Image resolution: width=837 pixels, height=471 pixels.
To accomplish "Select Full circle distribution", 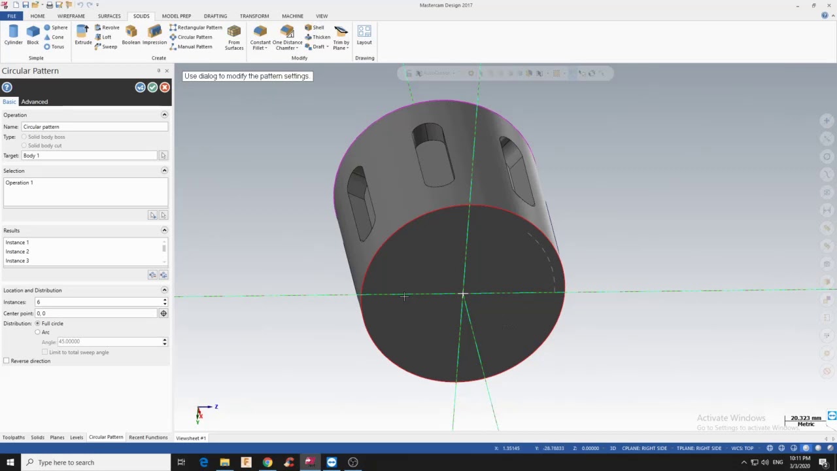I will (x=37, y=324).
